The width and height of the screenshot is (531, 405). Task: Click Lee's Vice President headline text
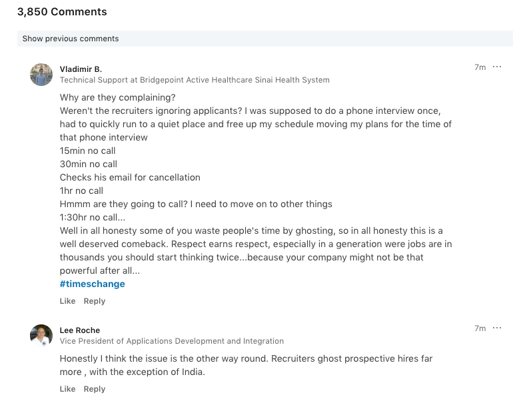coord(172,341)
